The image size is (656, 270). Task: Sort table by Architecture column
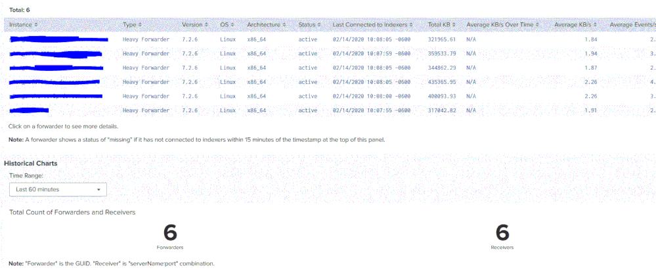tap(268, 24)
